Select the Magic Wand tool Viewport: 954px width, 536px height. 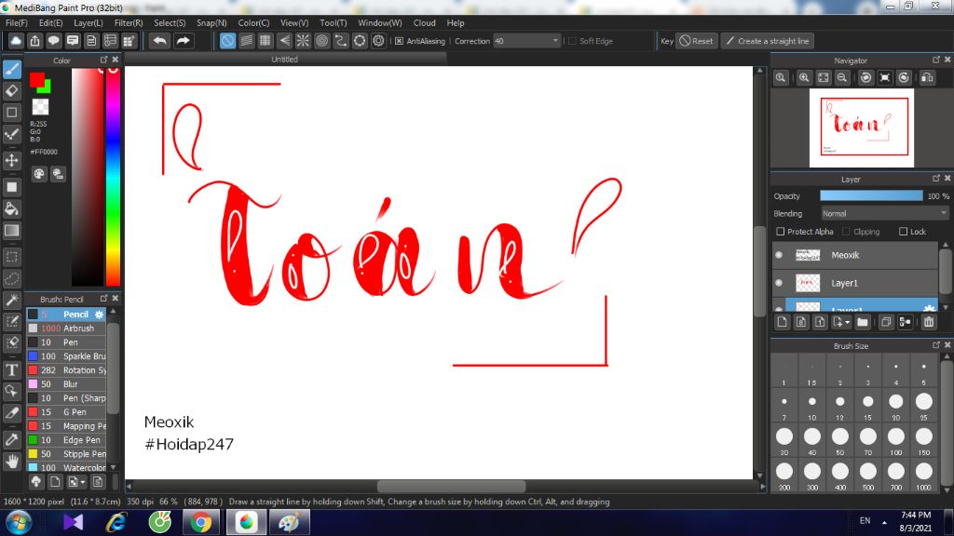pos(11,300)
